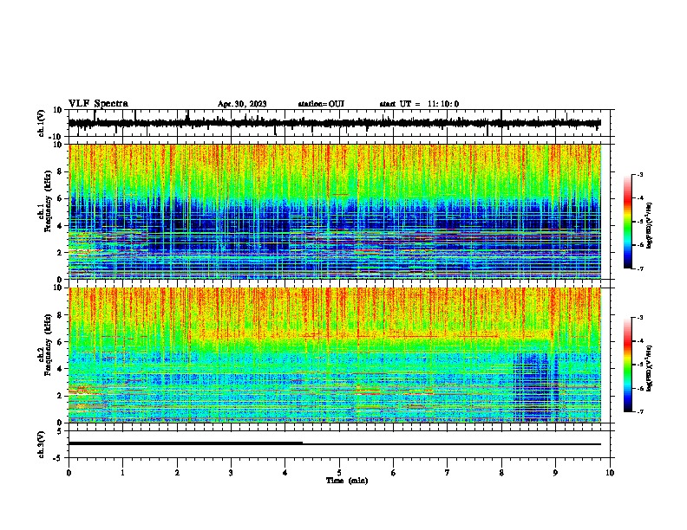The image size is (687, 530).
Task: Click the lower ch.2 color scale bar
Action: [x=628, y=365]
